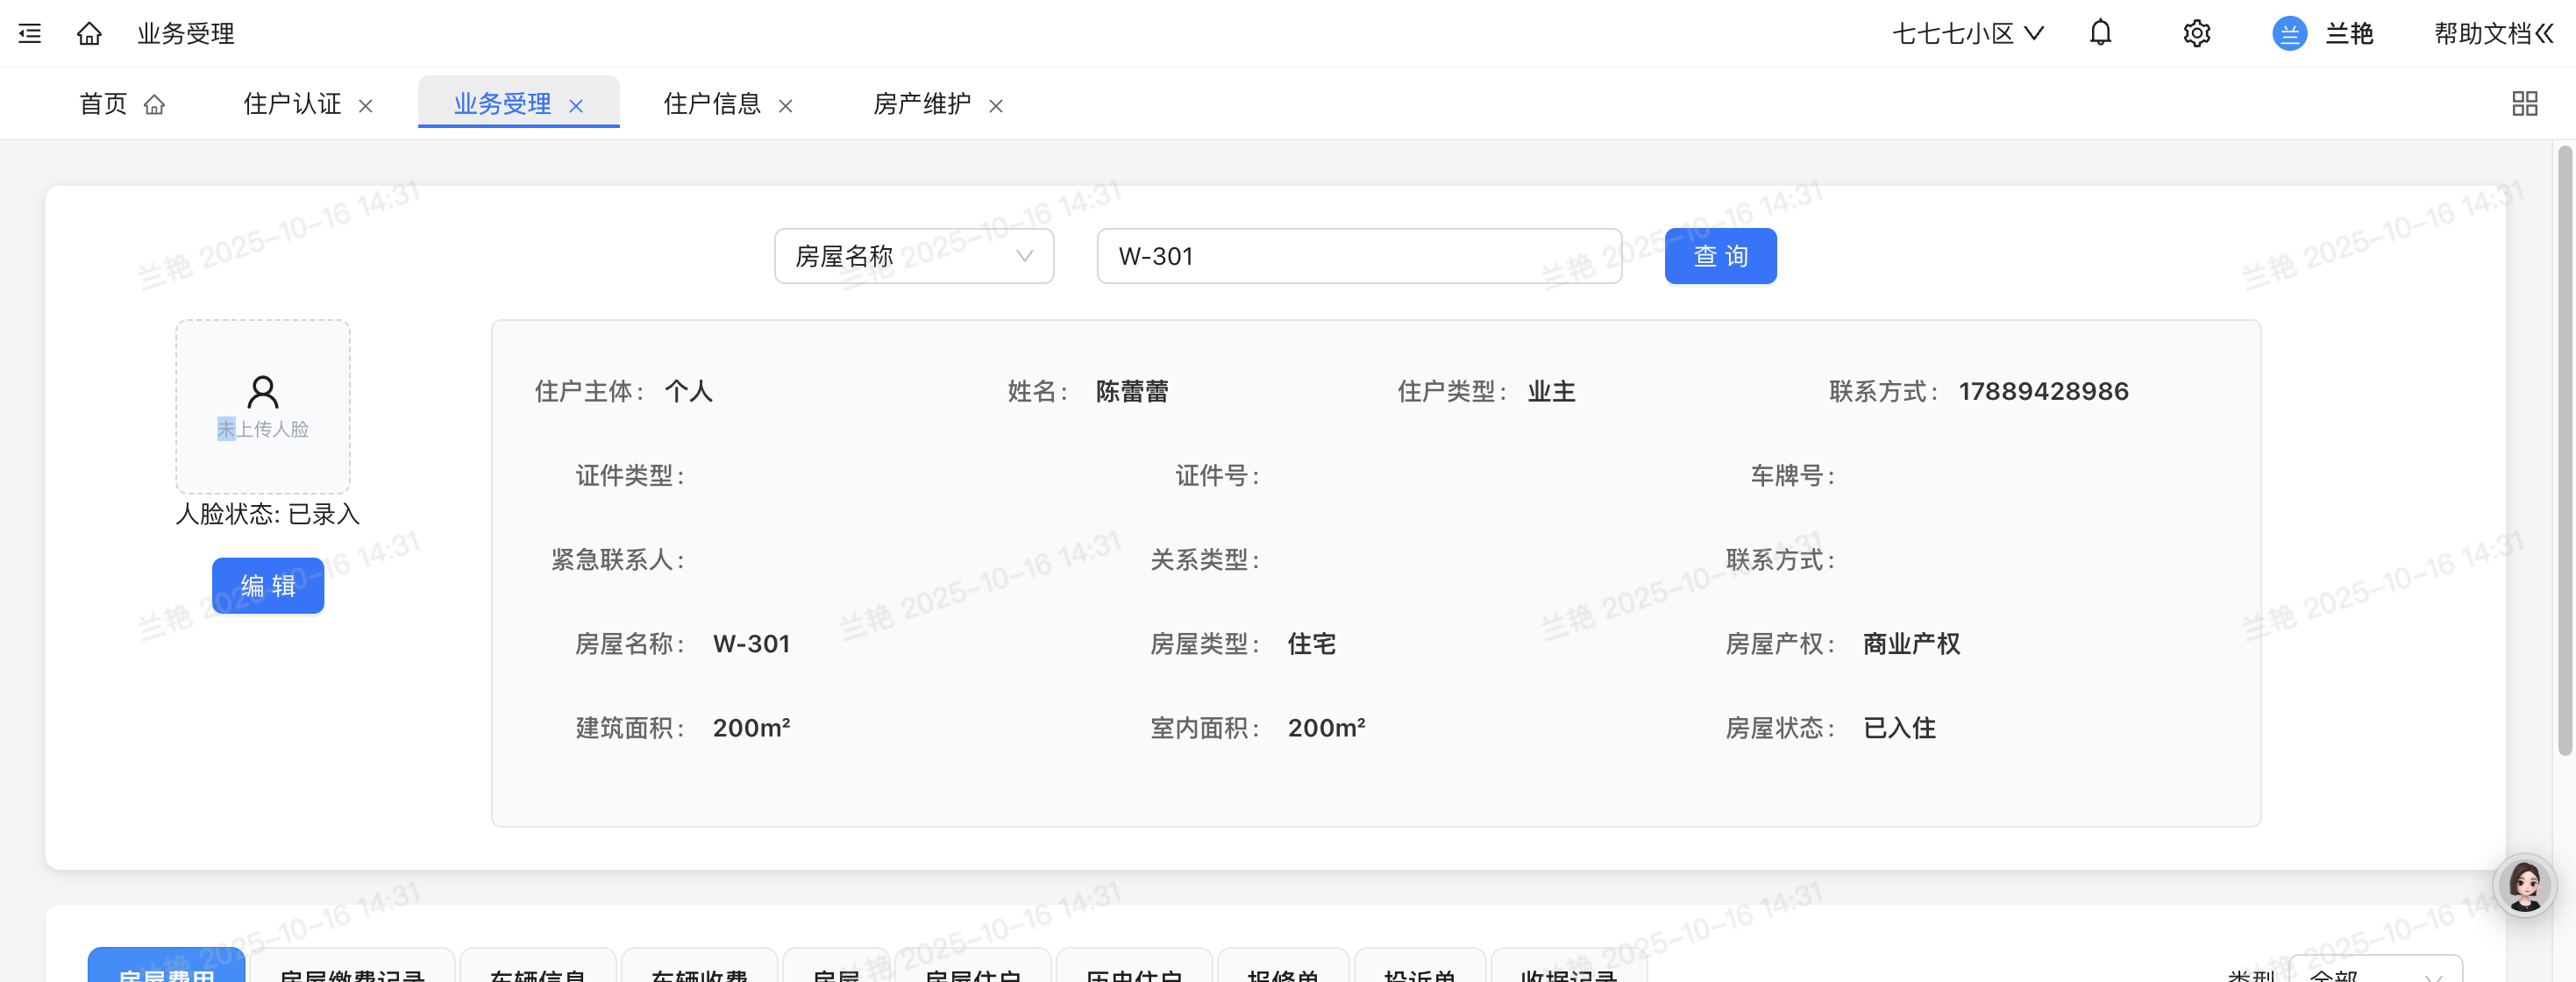Click the name value 陈蕾蕾

(1132, 391)
